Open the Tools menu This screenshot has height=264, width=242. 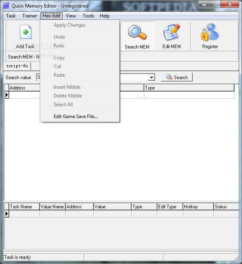88,16
